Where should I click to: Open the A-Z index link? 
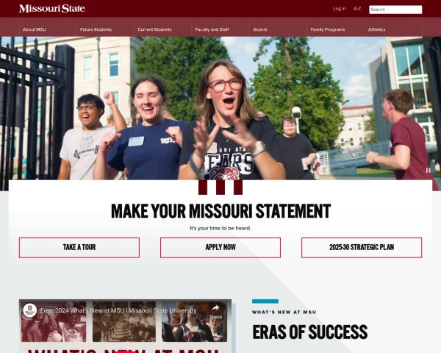(x=357, y=9)
